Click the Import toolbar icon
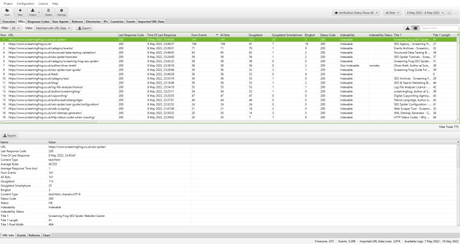 coord(32,12)
